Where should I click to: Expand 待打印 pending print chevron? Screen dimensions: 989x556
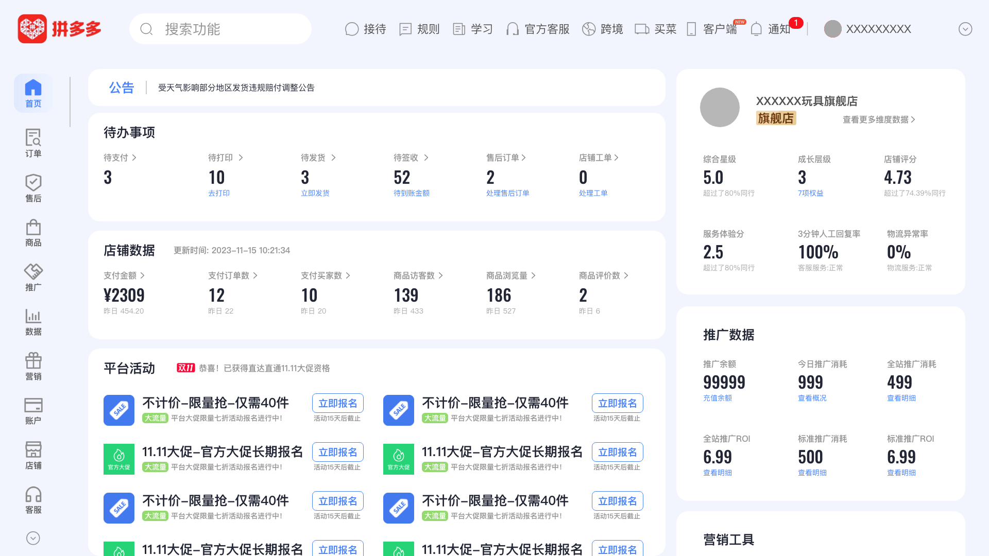pos(241,158)
